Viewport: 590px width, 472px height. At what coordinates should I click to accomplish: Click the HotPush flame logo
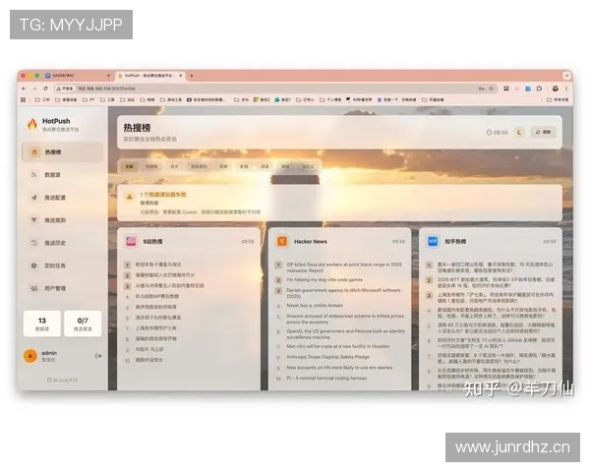pyautogui.click(x=31, y=125)
